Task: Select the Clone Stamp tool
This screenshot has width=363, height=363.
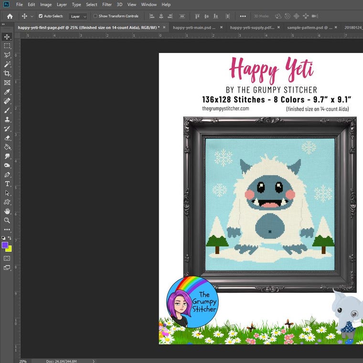Action: tap(7, 119)
